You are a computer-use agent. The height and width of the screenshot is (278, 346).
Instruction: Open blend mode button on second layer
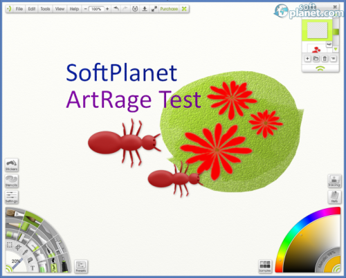click(329, 44)
